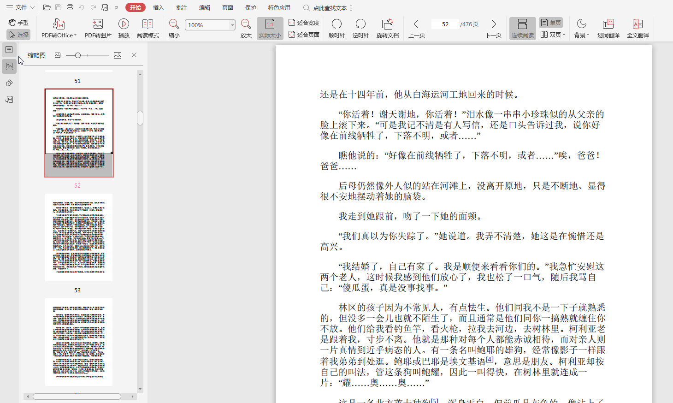Click 全文翻译 full text translation
Viewport: 673px width, 403px height.
(638, 29)
